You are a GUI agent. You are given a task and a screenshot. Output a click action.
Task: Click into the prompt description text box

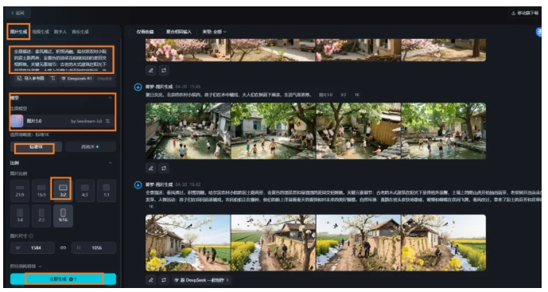61,60
